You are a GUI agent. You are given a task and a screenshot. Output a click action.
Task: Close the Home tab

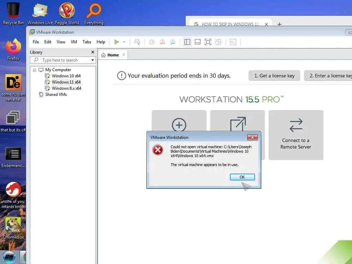[x=124, y=55]
